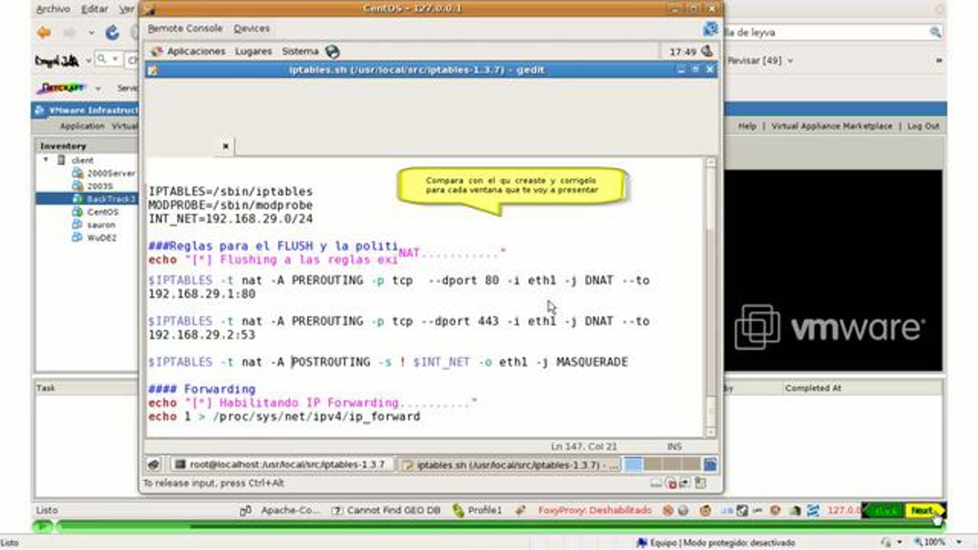Click the GNOME web browser globe launcher
Image resolution: width=978 pixels, height=550 pixels.
click(x=333, y=51)
